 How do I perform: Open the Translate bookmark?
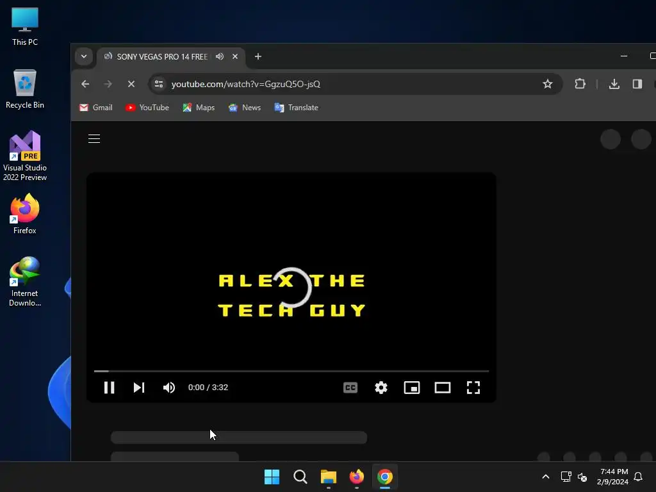pyautogui.click(x=296, y=108)
